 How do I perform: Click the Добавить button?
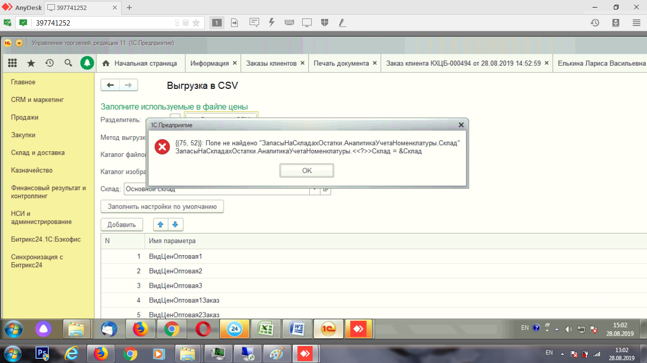tap(122, 225)
